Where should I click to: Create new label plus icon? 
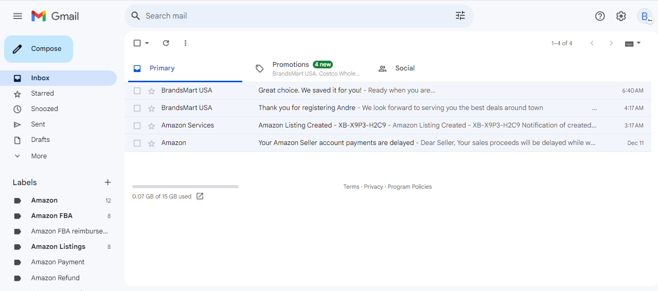108,183
